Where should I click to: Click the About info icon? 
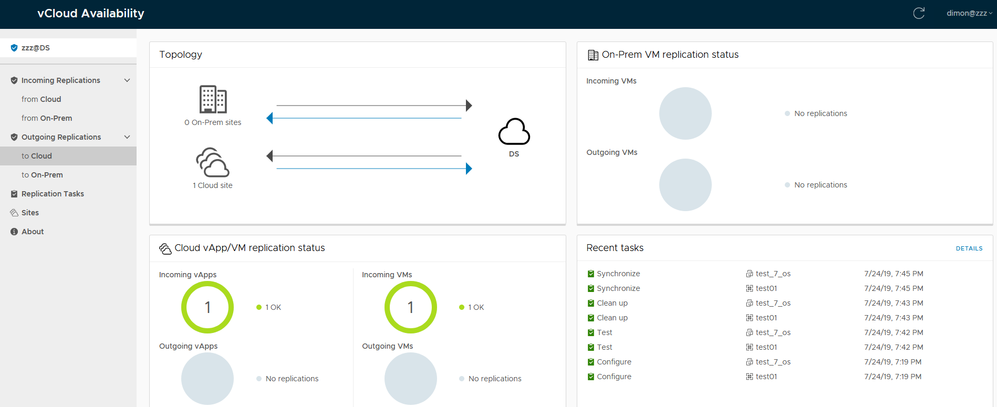point(14,232)
